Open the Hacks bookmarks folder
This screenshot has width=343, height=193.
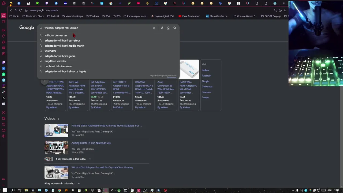click(14, 16)
